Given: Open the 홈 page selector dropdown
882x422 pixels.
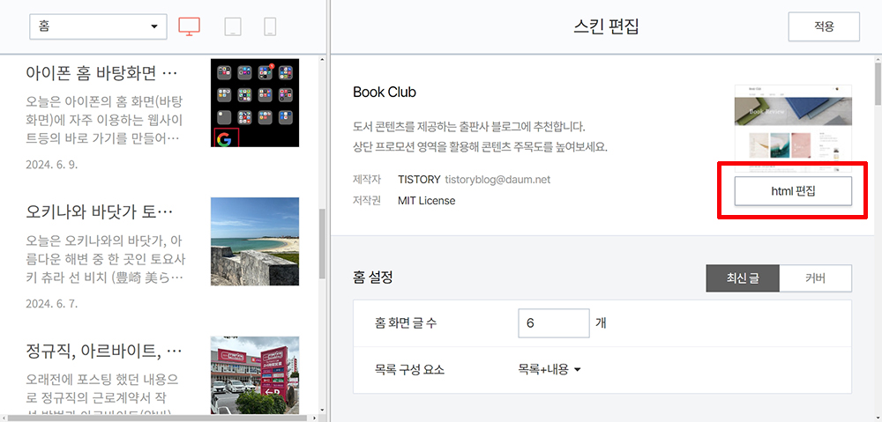Looking at the screenshot, I should [x=99, y=26].
